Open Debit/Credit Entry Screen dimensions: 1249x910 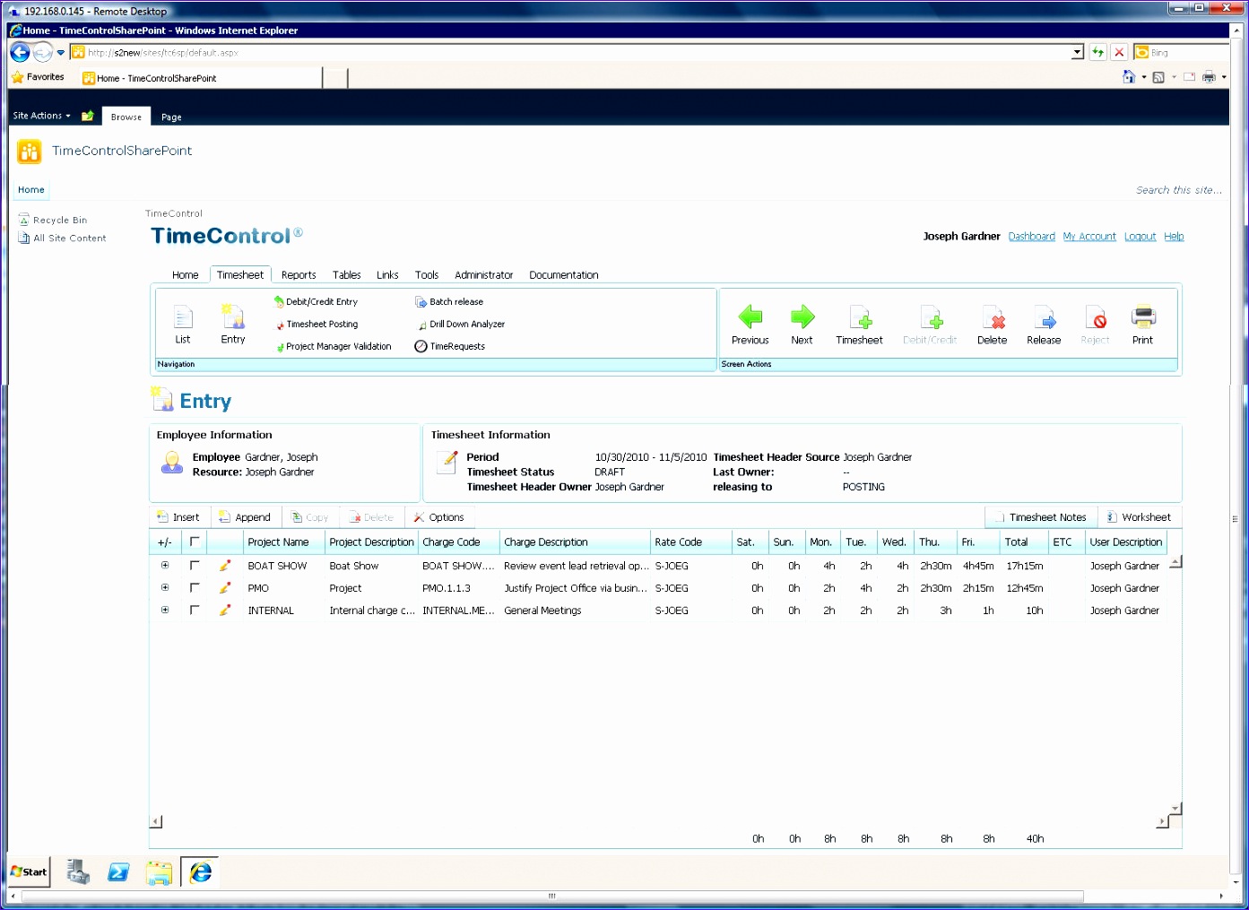(316, 302)
